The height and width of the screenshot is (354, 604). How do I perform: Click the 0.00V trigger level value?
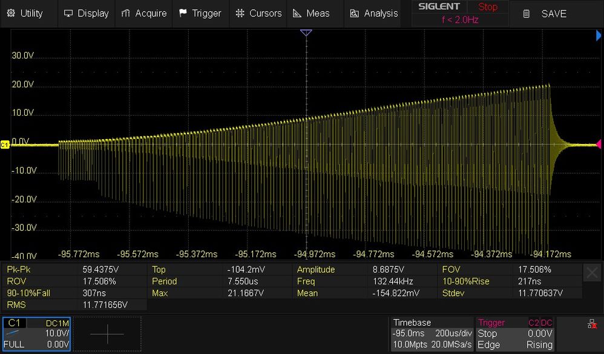point(540,333)
